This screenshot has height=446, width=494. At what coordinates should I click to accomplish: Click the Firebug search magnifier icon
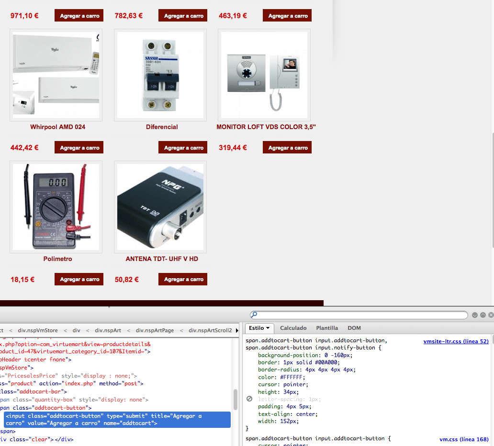click(254, 315)
